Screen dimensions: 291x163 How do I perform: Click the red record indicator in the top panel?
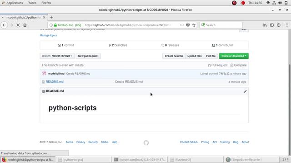pos(234,3)
